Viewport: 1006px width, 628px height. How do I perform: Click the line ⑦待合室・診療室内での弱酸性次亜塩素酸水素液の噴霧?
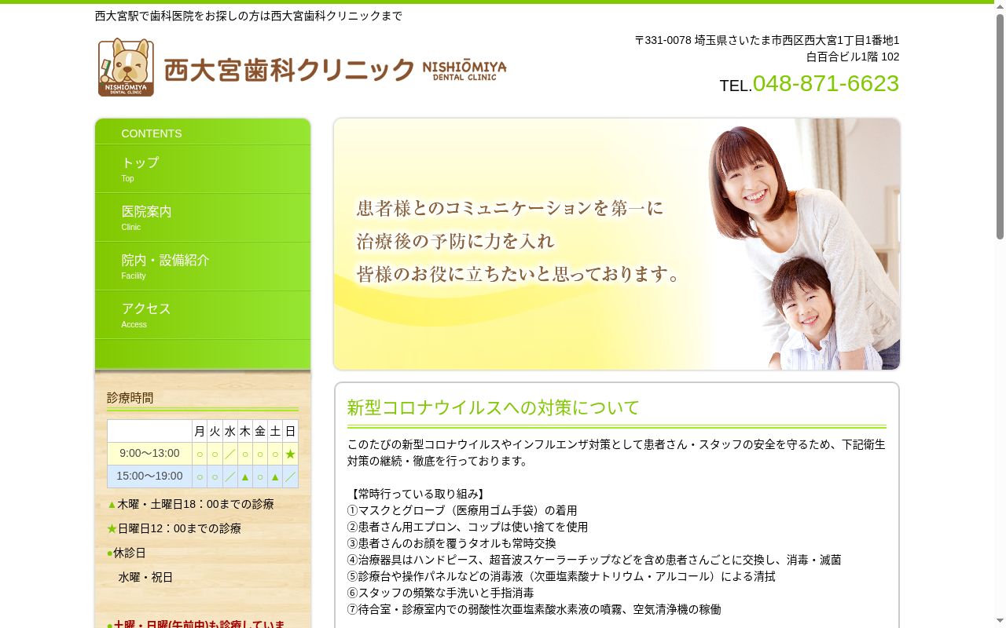(534, 609)
